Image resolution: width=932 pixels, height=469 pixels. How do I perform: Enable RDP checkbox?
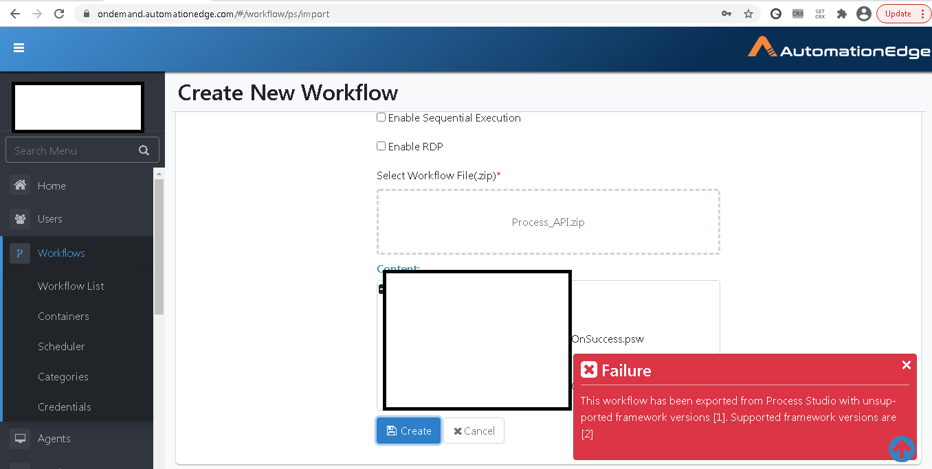click(381, 146)
